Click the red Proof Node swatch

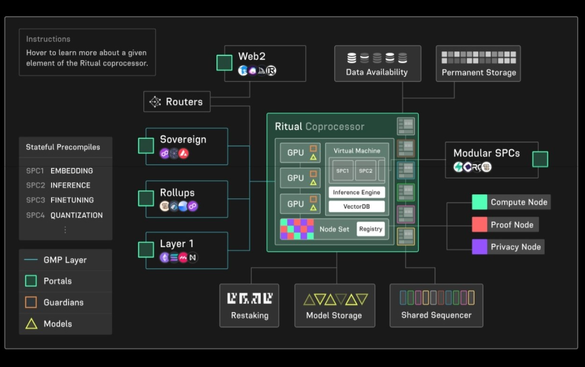click(x=480, y=224)
